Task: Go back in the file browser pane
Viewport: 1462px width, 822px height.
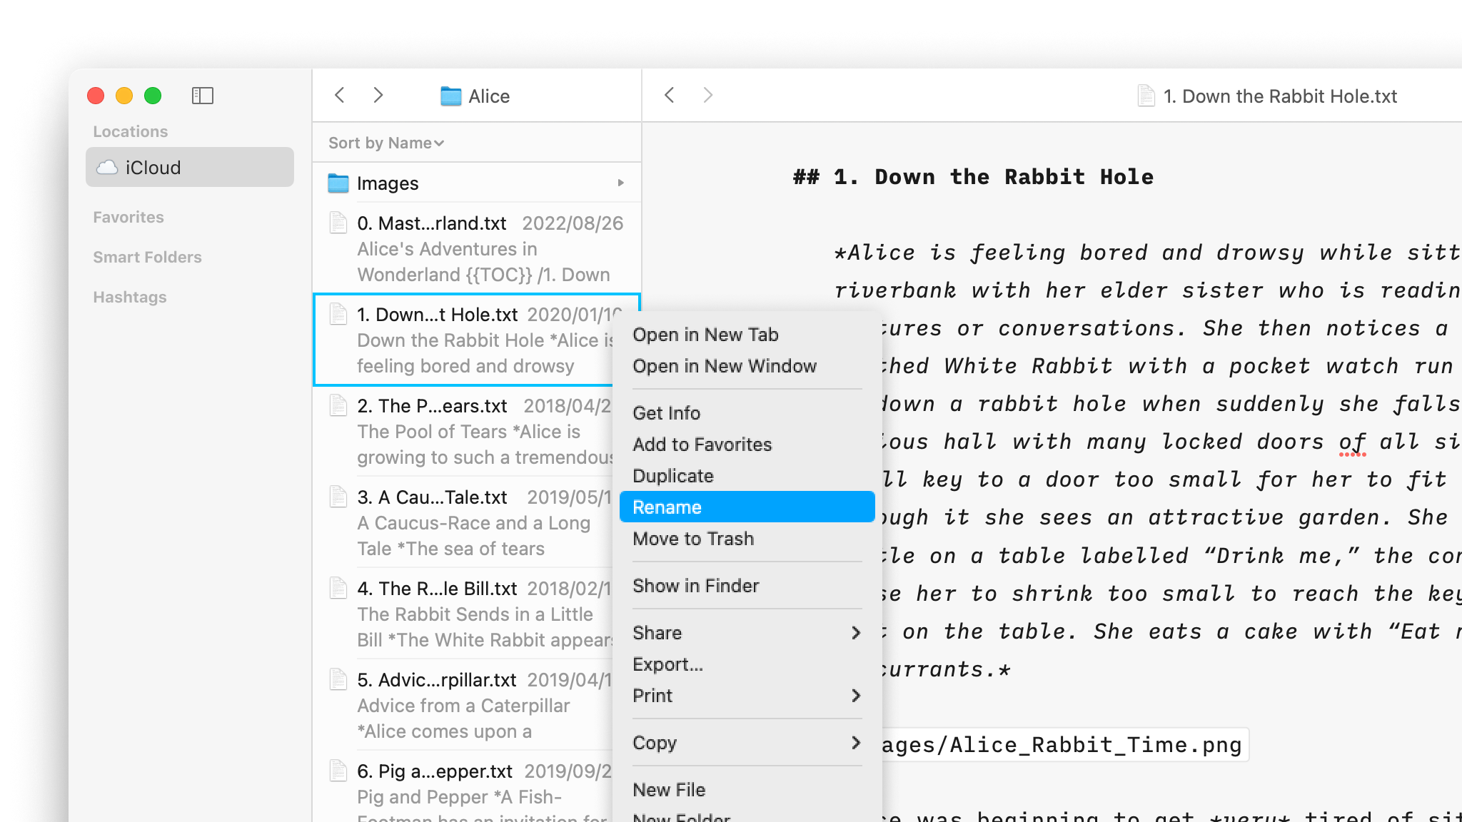Action: 340,95
